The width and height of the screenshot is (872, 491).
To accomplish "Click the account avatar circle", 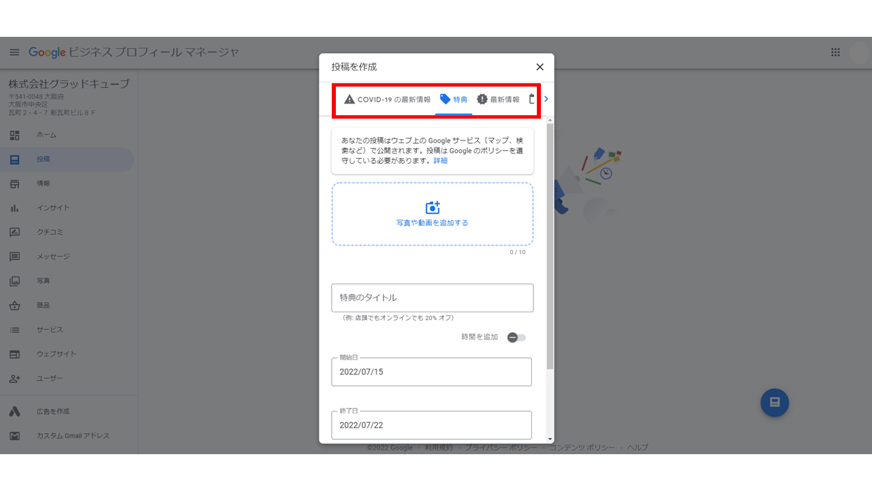I will tap(860, 53).
